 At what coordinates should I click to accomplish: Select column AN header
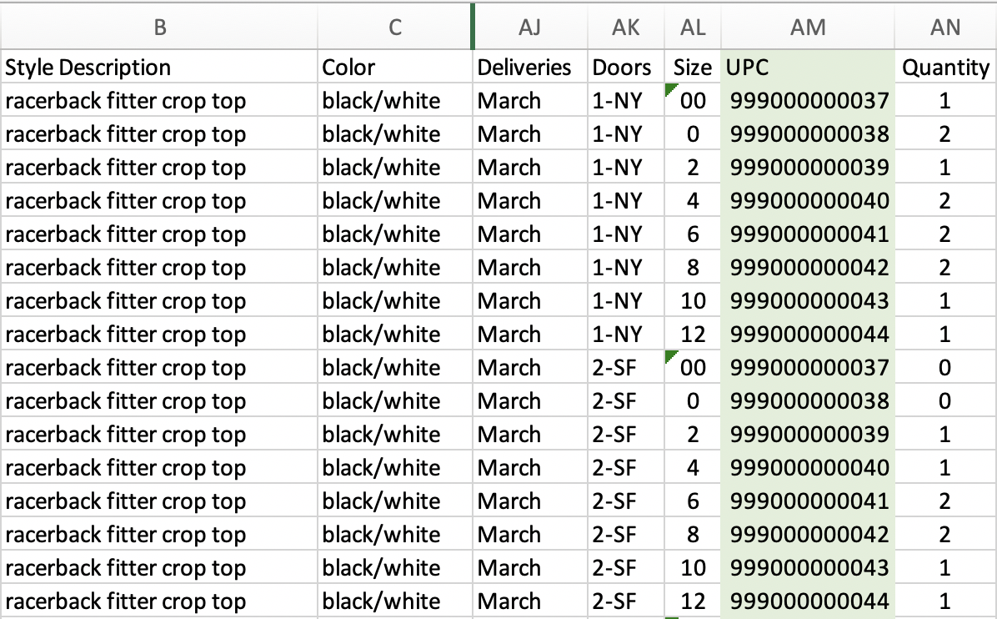click(x=945, y=27)
